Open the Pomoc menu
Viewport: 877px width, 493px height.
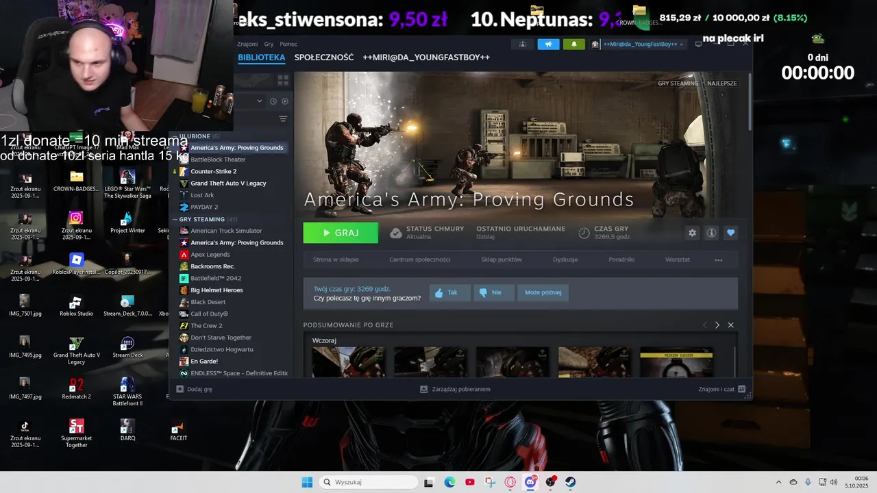[x=288, y=44]
